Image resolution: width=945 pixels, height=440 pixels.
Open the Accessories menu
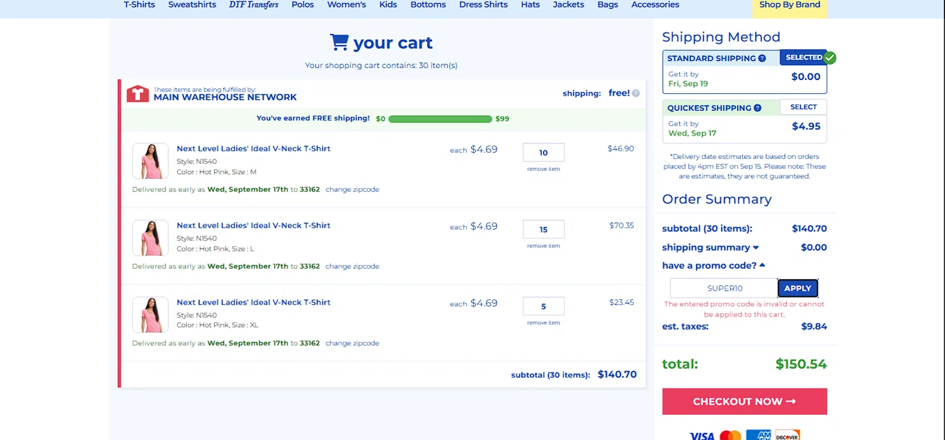[655, 5]
